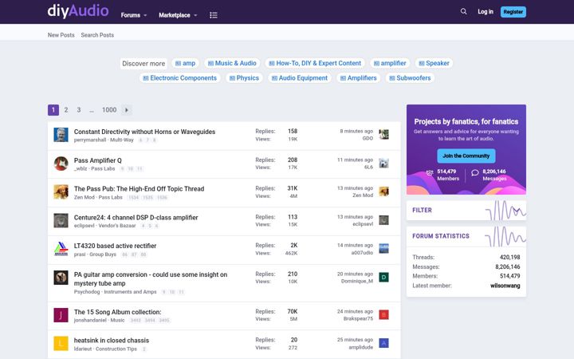This screenshot has width=574, height=359.
Task: Click the diyAudio logo
Action: tap(78, 10)
